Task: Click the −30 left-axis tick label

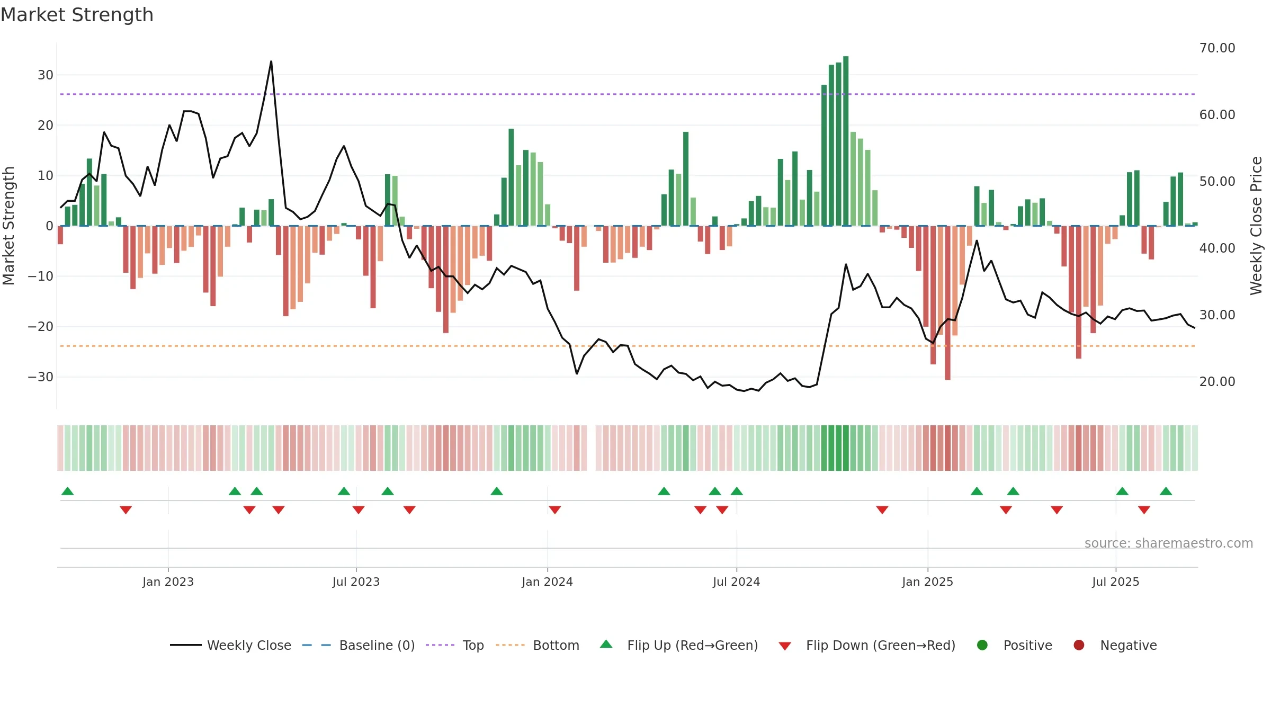Action: tap(41, 377)
